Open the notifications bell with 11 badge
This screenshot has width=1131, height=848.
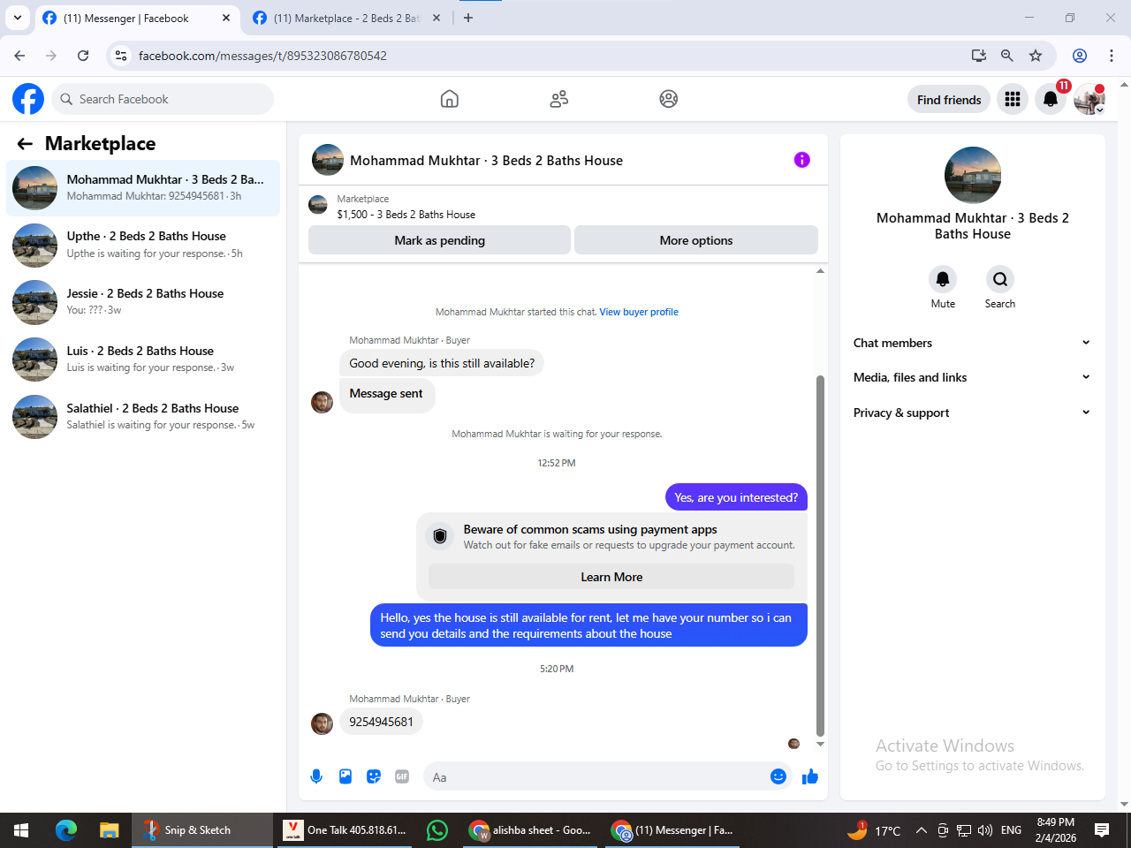(1051, 99)
